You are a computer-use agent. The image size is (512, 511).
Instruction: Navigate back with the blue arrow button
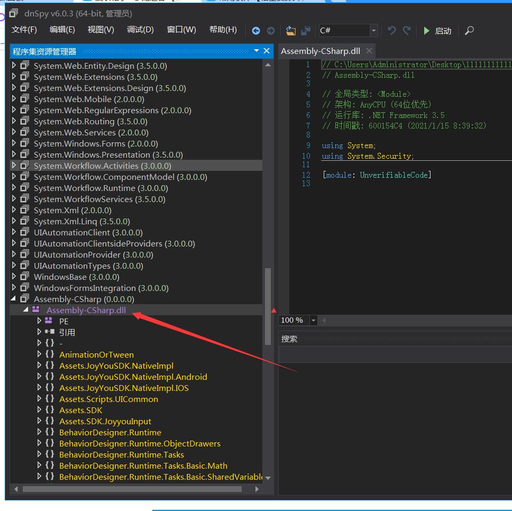(256, 31)
